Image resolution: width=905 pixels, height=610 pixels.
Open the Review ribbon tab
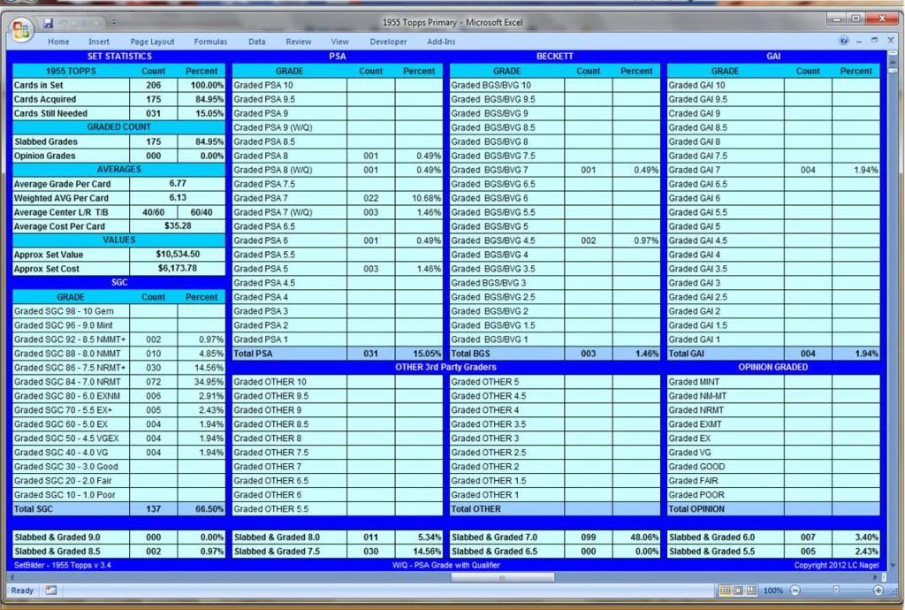click(x=299, y=42)
